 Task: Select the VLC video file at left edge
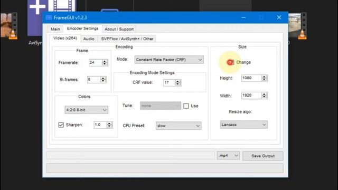coord(8,26)
